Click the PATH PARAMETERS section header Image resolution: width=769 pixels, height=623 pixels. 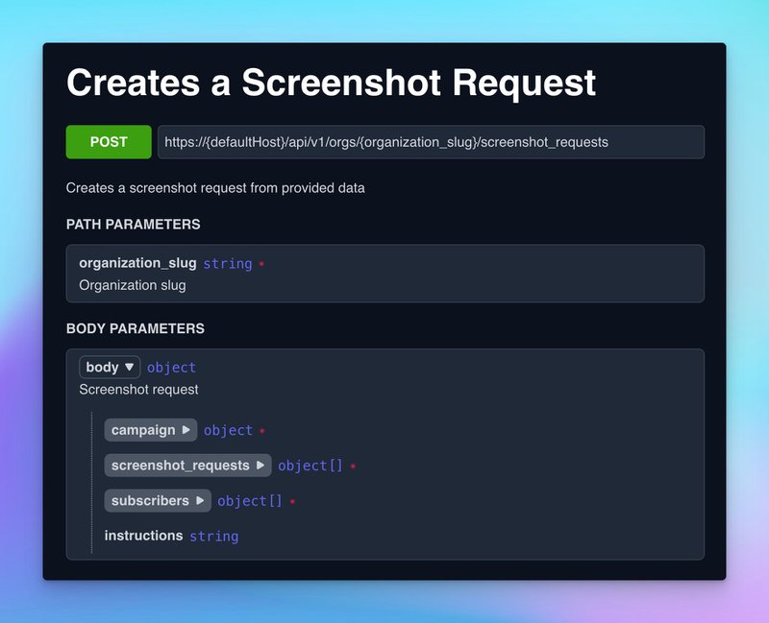coord(132,224)
